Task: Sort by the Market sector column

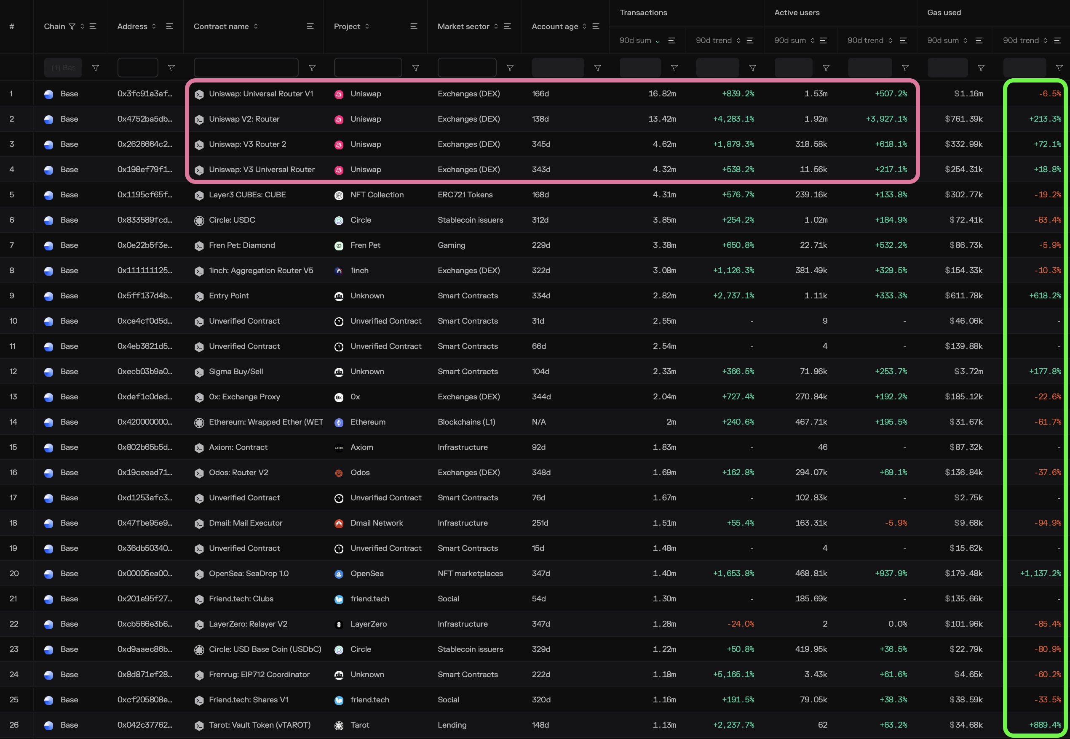Action: (x=496, y=27)
